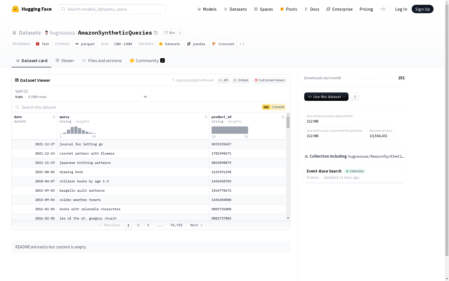449x281 pixels.
Task: Go to page 3 of the viewer
Action: click(x=148, y=225)
